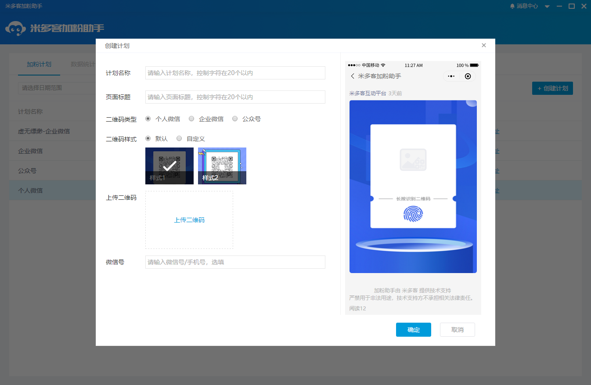Switch to the 数据统计 tab

(x=82, y=64)
